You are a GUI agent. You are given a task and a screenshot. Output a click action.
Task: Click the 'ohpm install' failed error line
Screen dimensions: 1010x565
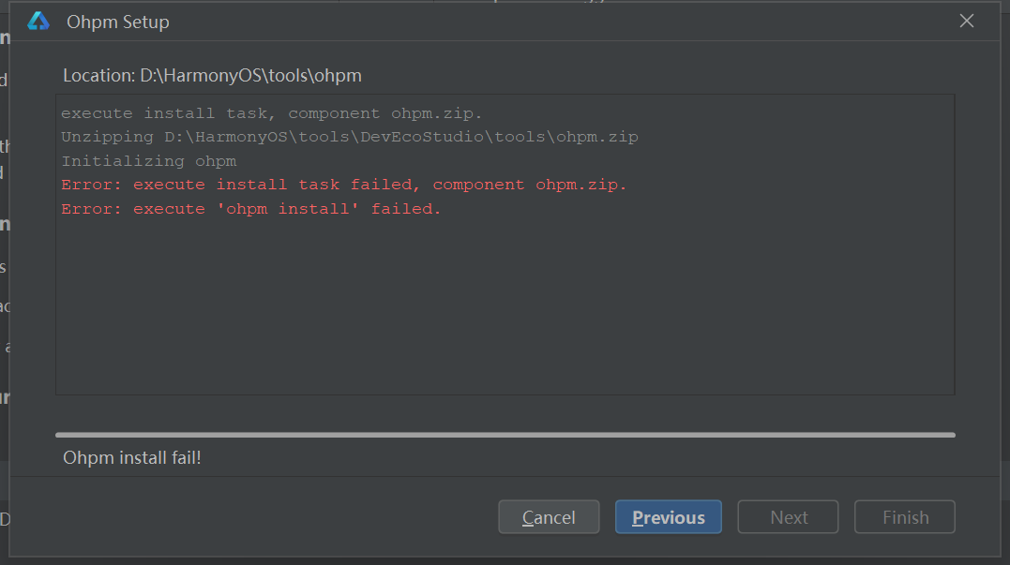(250, 209)
